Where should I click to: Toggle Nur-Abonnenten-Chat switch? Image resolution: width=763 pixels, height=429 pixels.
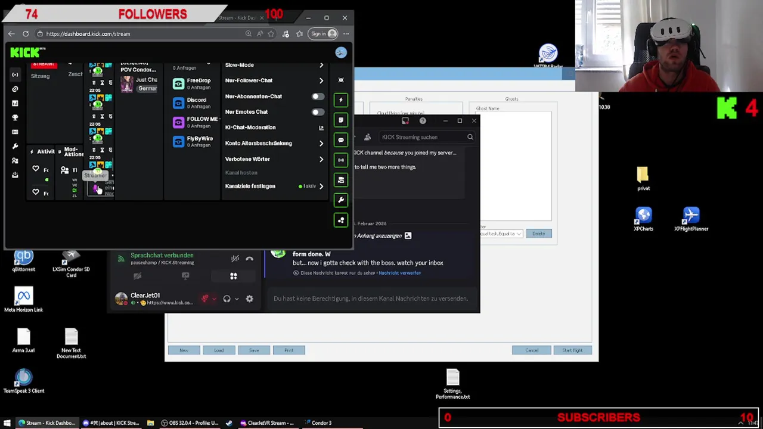(318, 96)
